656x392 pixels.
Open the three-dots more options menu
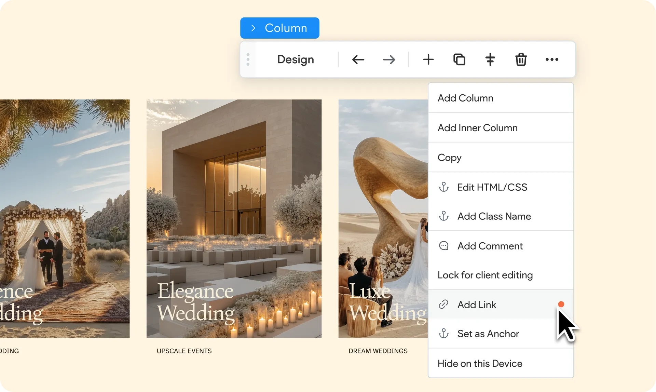click(552, 59)
